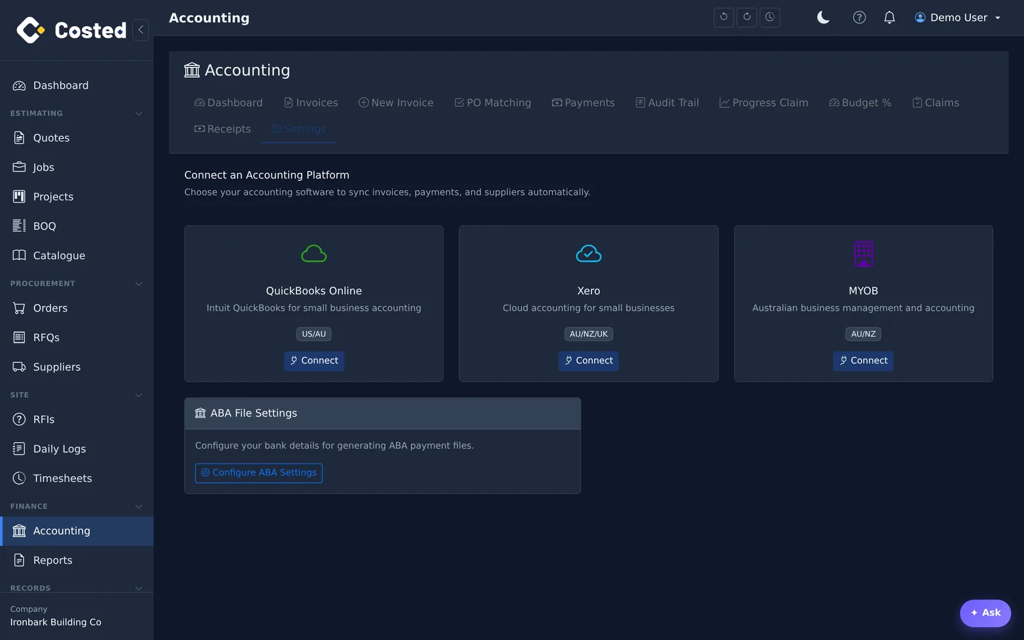This screenshot has width=1024, height=640.
Task: Open notifications bell
Action: coord(890,17)
